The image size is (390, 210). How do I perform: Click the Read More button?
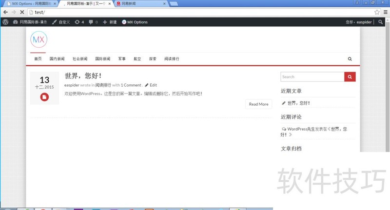tap(259, 104)
